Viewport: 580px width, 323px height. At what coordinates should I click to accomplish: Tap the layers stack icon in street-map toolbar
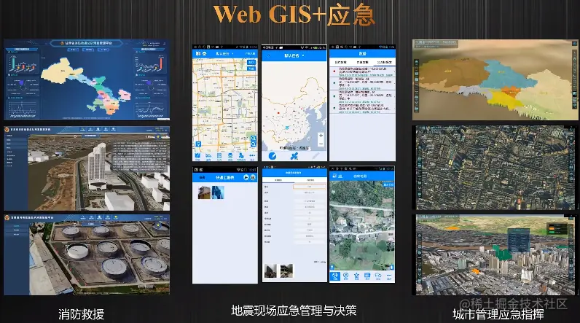230,156
